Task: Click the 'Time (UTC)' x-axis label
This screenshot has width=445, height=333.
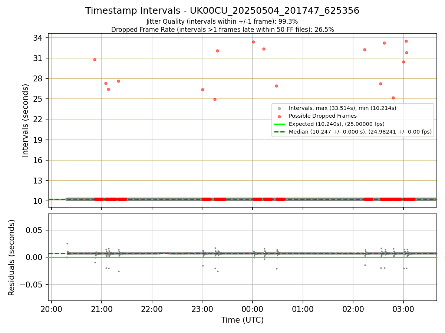Action: [x=242, y=320]
